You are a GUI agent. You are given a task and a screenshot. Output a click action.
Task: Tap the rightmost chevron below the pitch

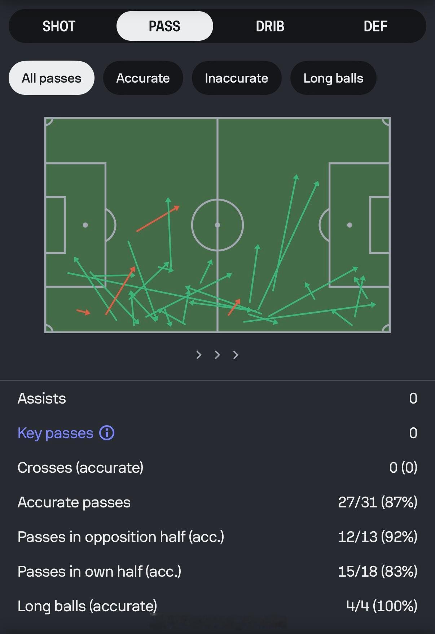[x=236, y=355]
